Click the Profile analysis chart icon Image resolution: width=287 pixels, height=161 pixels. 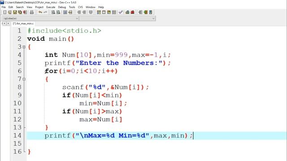127,12
